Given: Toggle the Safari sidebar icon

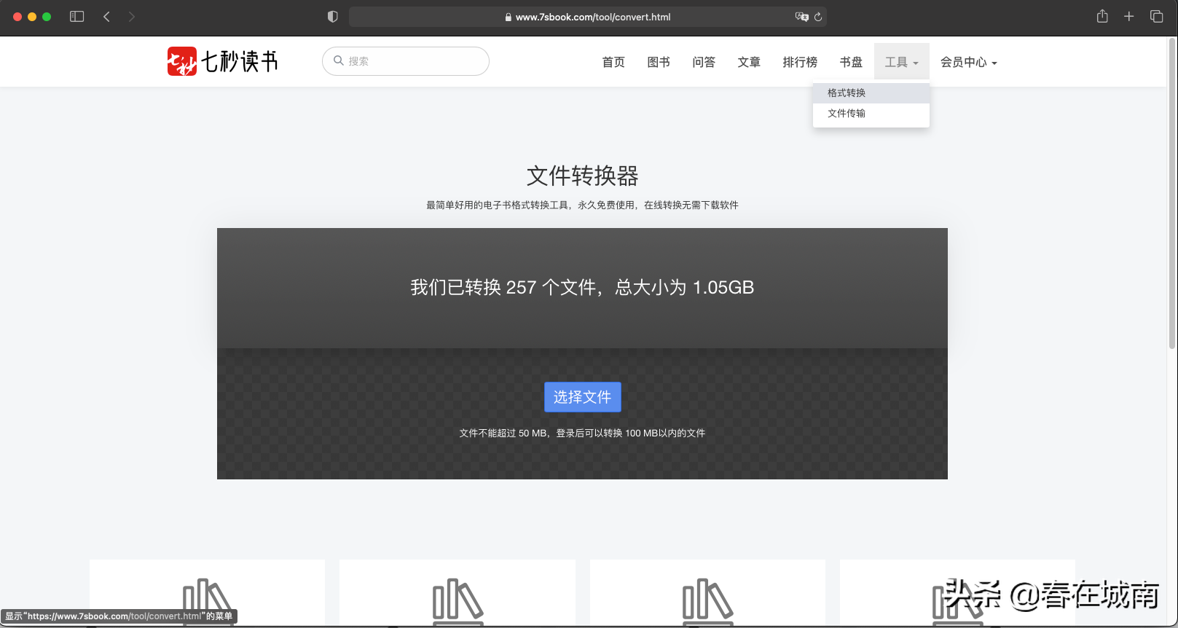Looking at the screenshot, I should 76,17.
